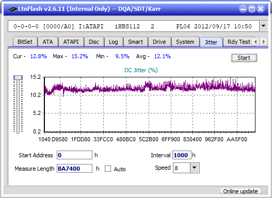Switch to the BitSet tab

tap(25, 42)
